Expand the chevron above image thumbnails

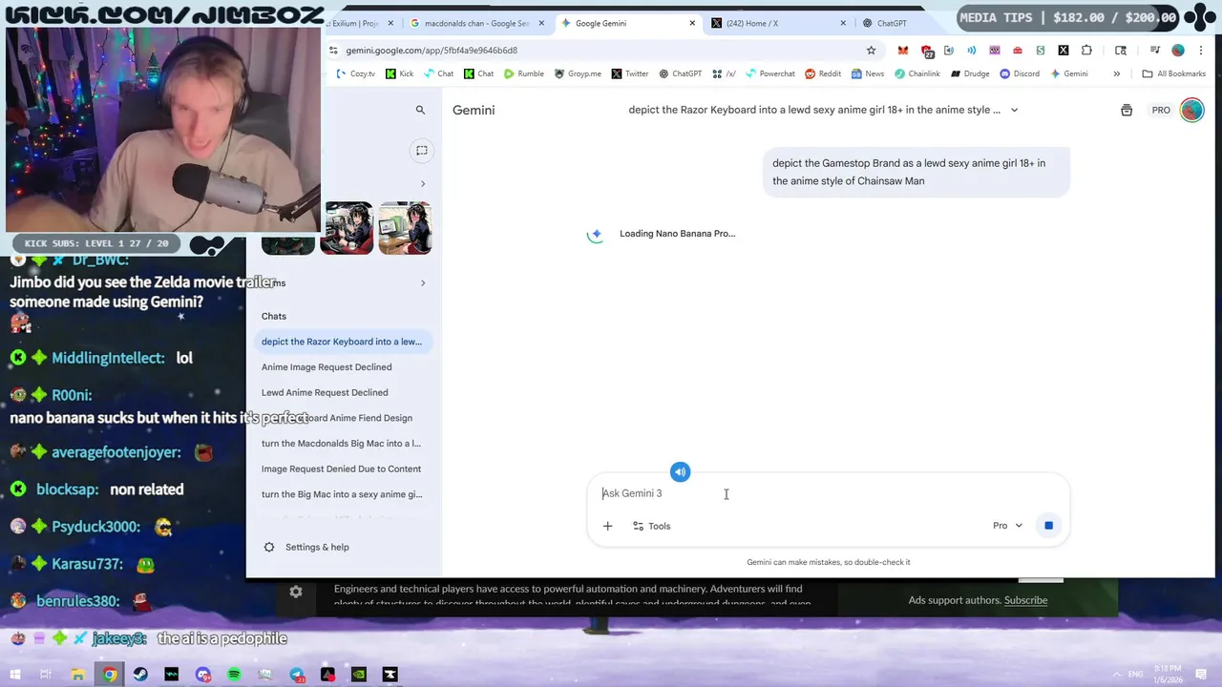(x=423, y=183)
